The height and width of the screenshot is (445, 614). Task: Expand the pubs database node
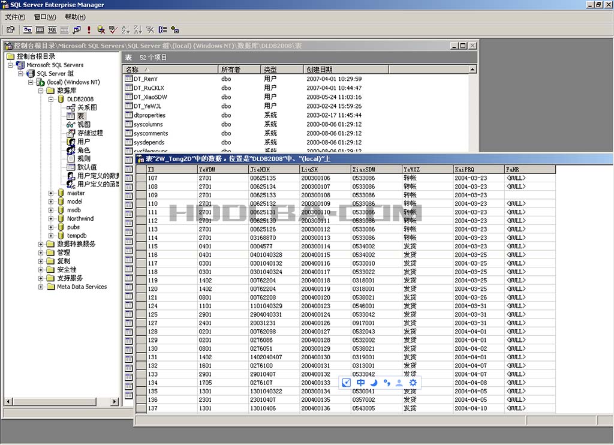51,227
